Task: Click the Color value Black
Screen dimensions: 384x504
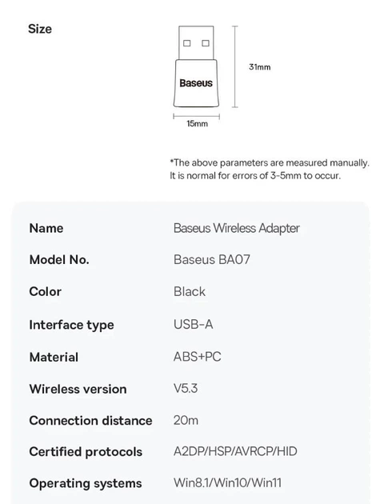Action: pyautogui.click(x=190, y=291)
